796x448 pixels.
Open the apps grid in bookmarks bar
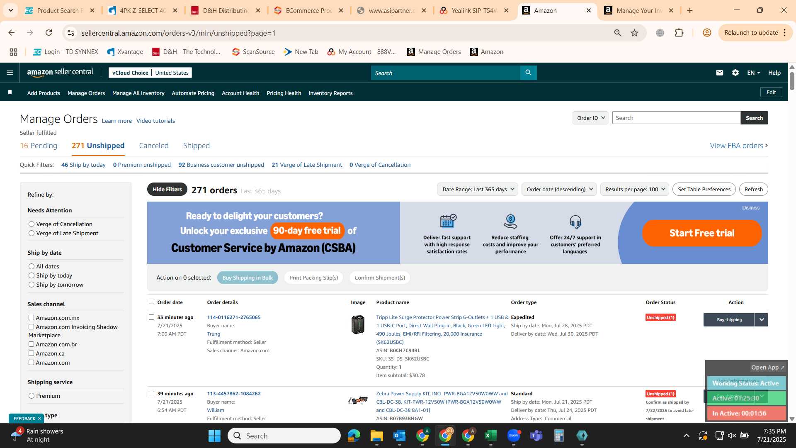click(x=13, y=52)
